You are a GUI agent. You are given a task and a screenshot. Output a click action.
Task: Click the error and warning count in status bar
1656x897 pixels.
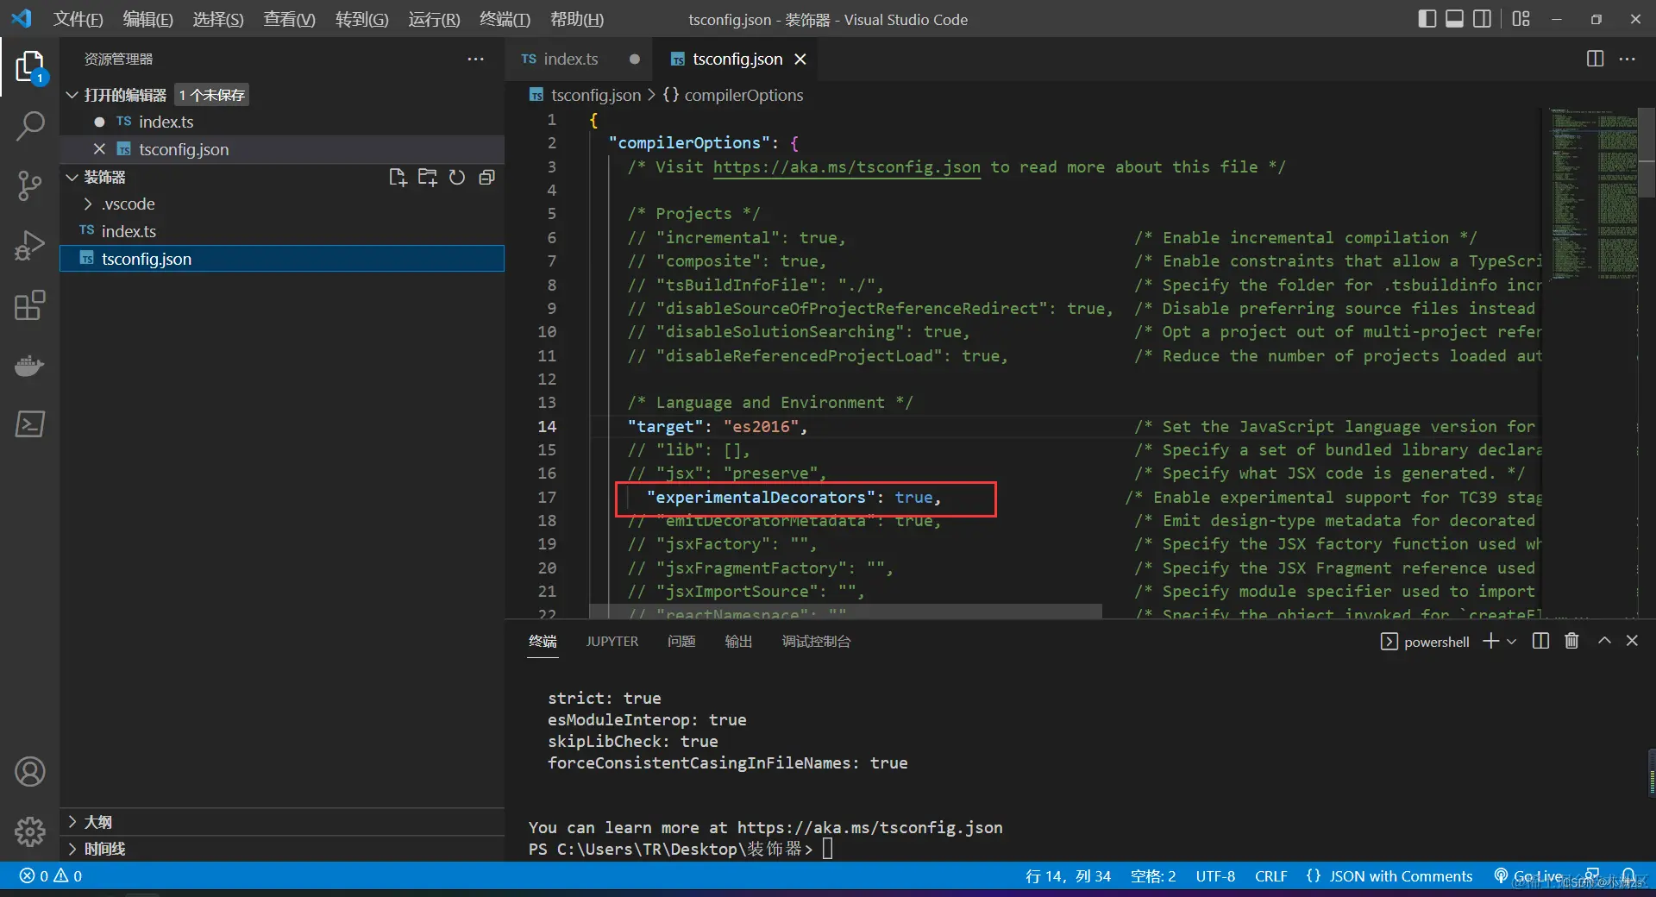(51, 876)
